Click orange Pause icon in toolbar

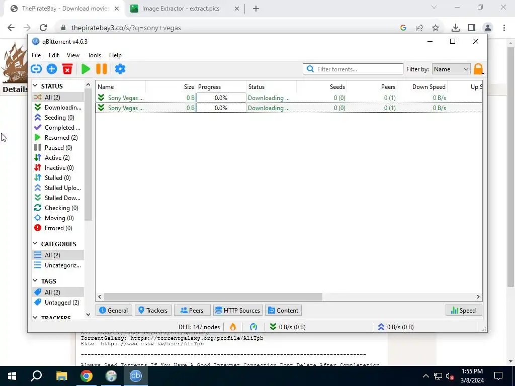coord(102,69)
